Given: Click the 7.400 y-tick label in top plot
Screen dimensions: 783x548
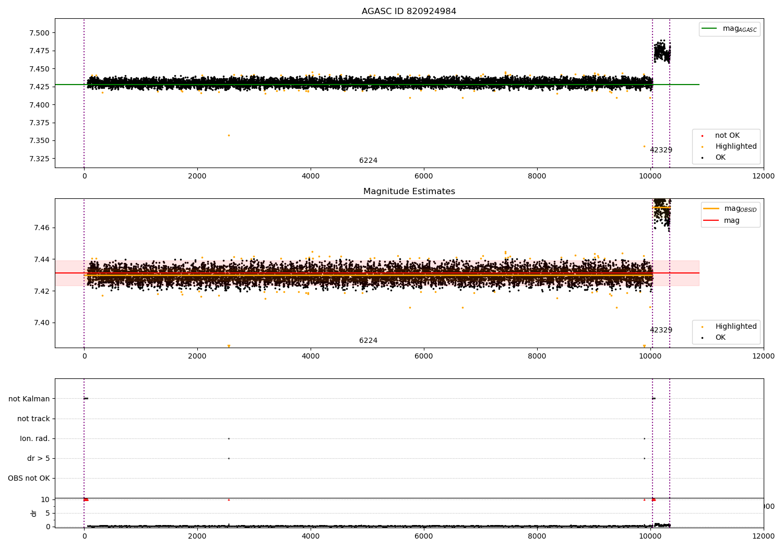Looking at the screenshot, I should [x=40, y=105].
